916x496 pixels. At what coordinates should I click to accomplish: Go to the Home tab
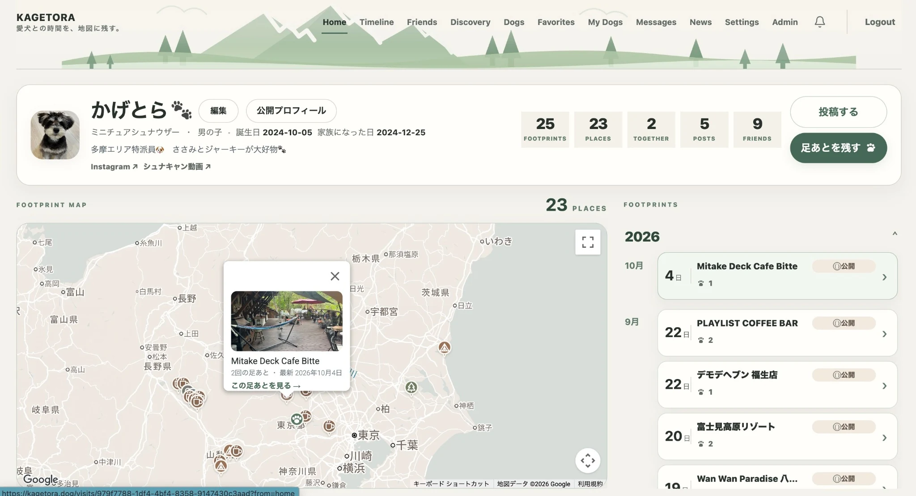click(x=335, y=22)
